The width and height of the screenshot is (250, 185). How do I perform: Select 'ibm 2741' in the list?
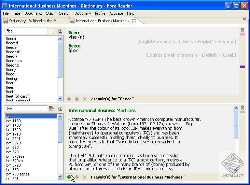coord(13,139)
